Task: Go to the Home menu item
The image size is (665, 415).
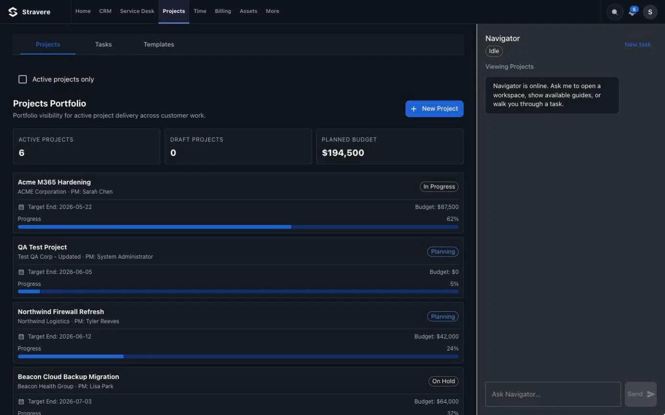Action: [x=83, y=11]
